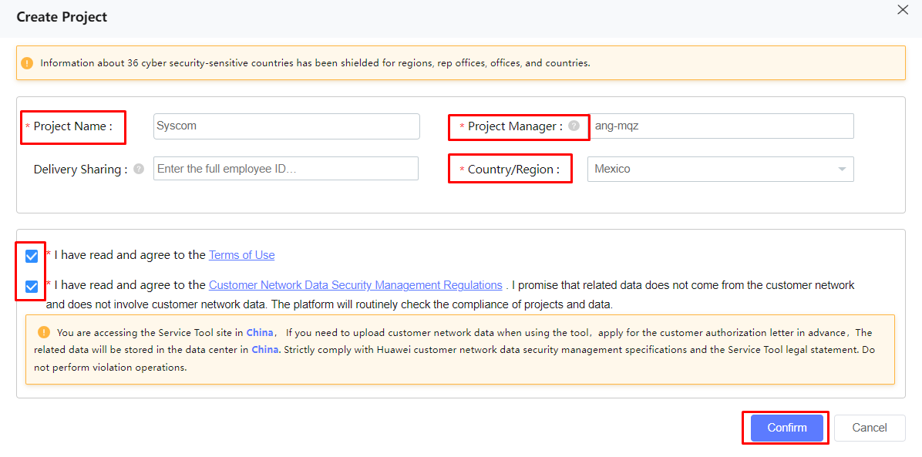Open Customer Network Data Security Management Regulations
Viewport: 922px width, 457px height.
tap(355, 285)
